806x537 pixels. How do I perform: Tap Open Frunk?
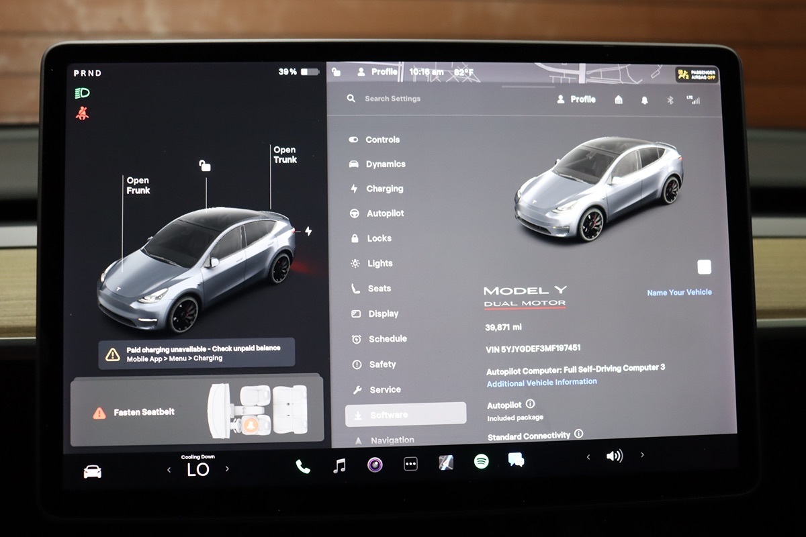138,185
